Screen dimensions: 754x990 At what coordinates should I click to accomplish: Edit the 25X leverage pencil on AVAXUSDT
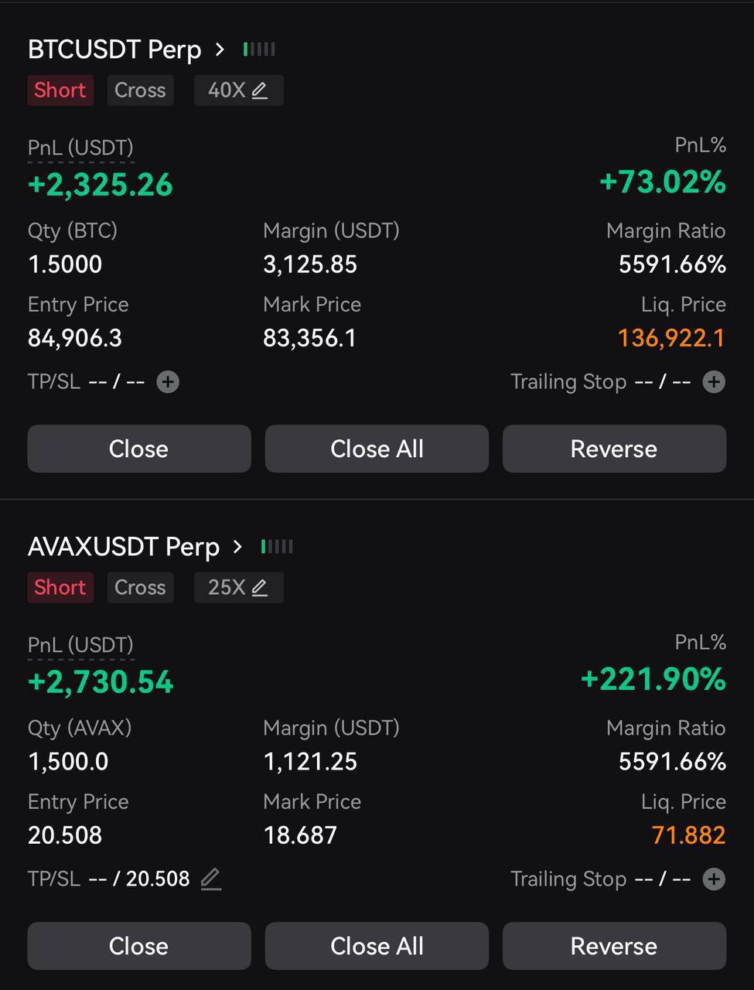(x=260, y=589)
